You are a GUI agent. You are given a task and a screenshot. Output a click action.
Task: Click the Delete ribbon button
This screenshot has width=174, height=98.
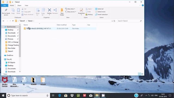(49, 11)
